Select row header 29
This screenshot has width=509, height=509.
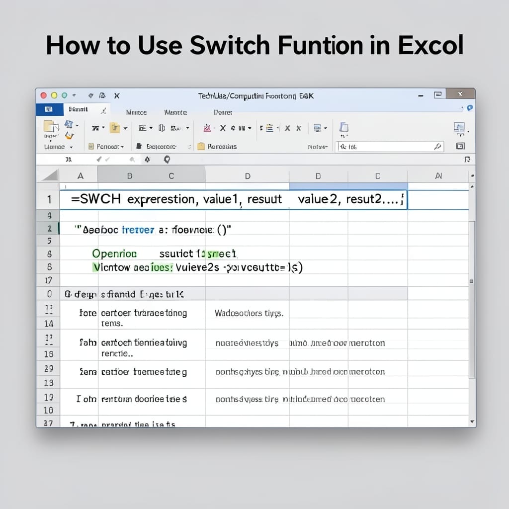tap(49, 368)
